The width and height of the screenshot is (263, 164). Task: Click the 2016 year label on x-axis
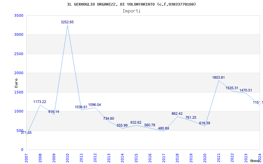coord(150,158)
